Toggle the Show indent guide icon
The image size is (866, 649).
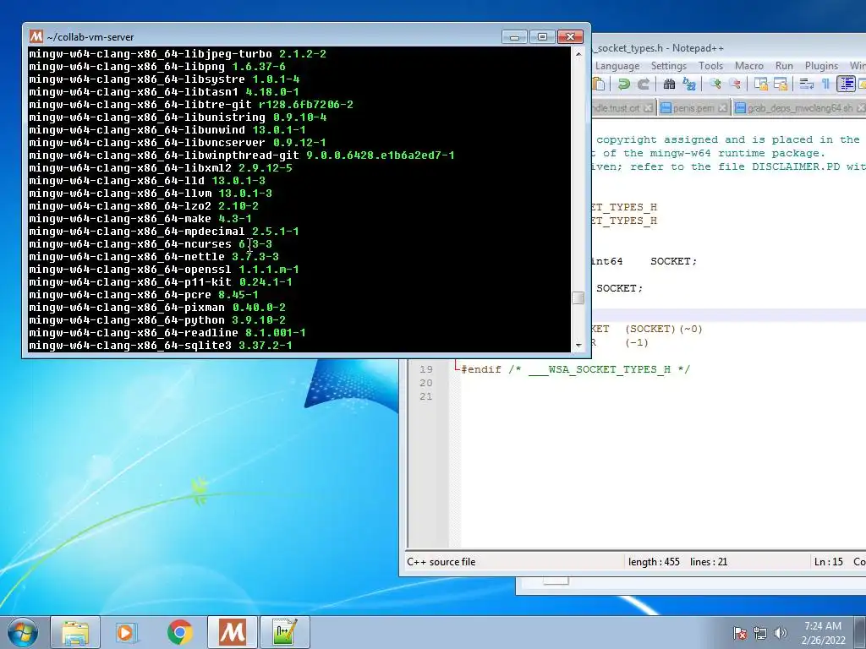coord(846,84)
